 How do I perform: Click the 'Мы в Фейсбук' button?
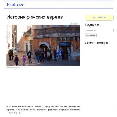coord(99,18)
